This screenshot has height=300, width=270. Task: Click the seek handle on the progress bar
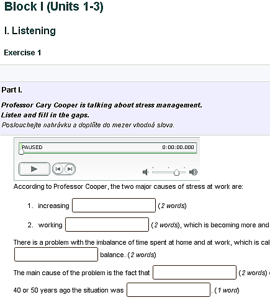pyautogui.click(x=21, y=152)
